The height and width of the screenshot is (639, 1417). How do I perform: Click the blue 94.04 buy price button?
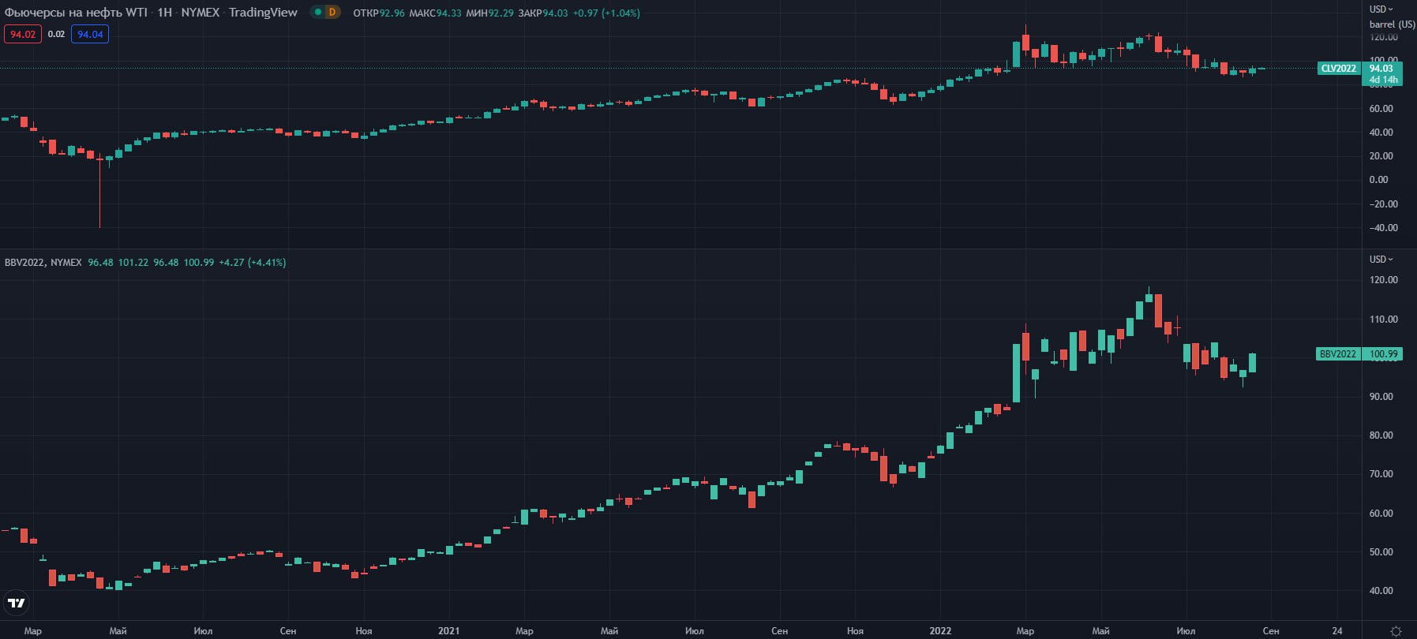(90, 34)
